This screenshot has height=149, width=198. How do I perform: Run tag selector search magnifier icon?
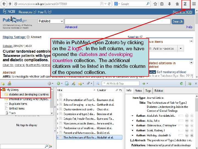coord(46,146)
